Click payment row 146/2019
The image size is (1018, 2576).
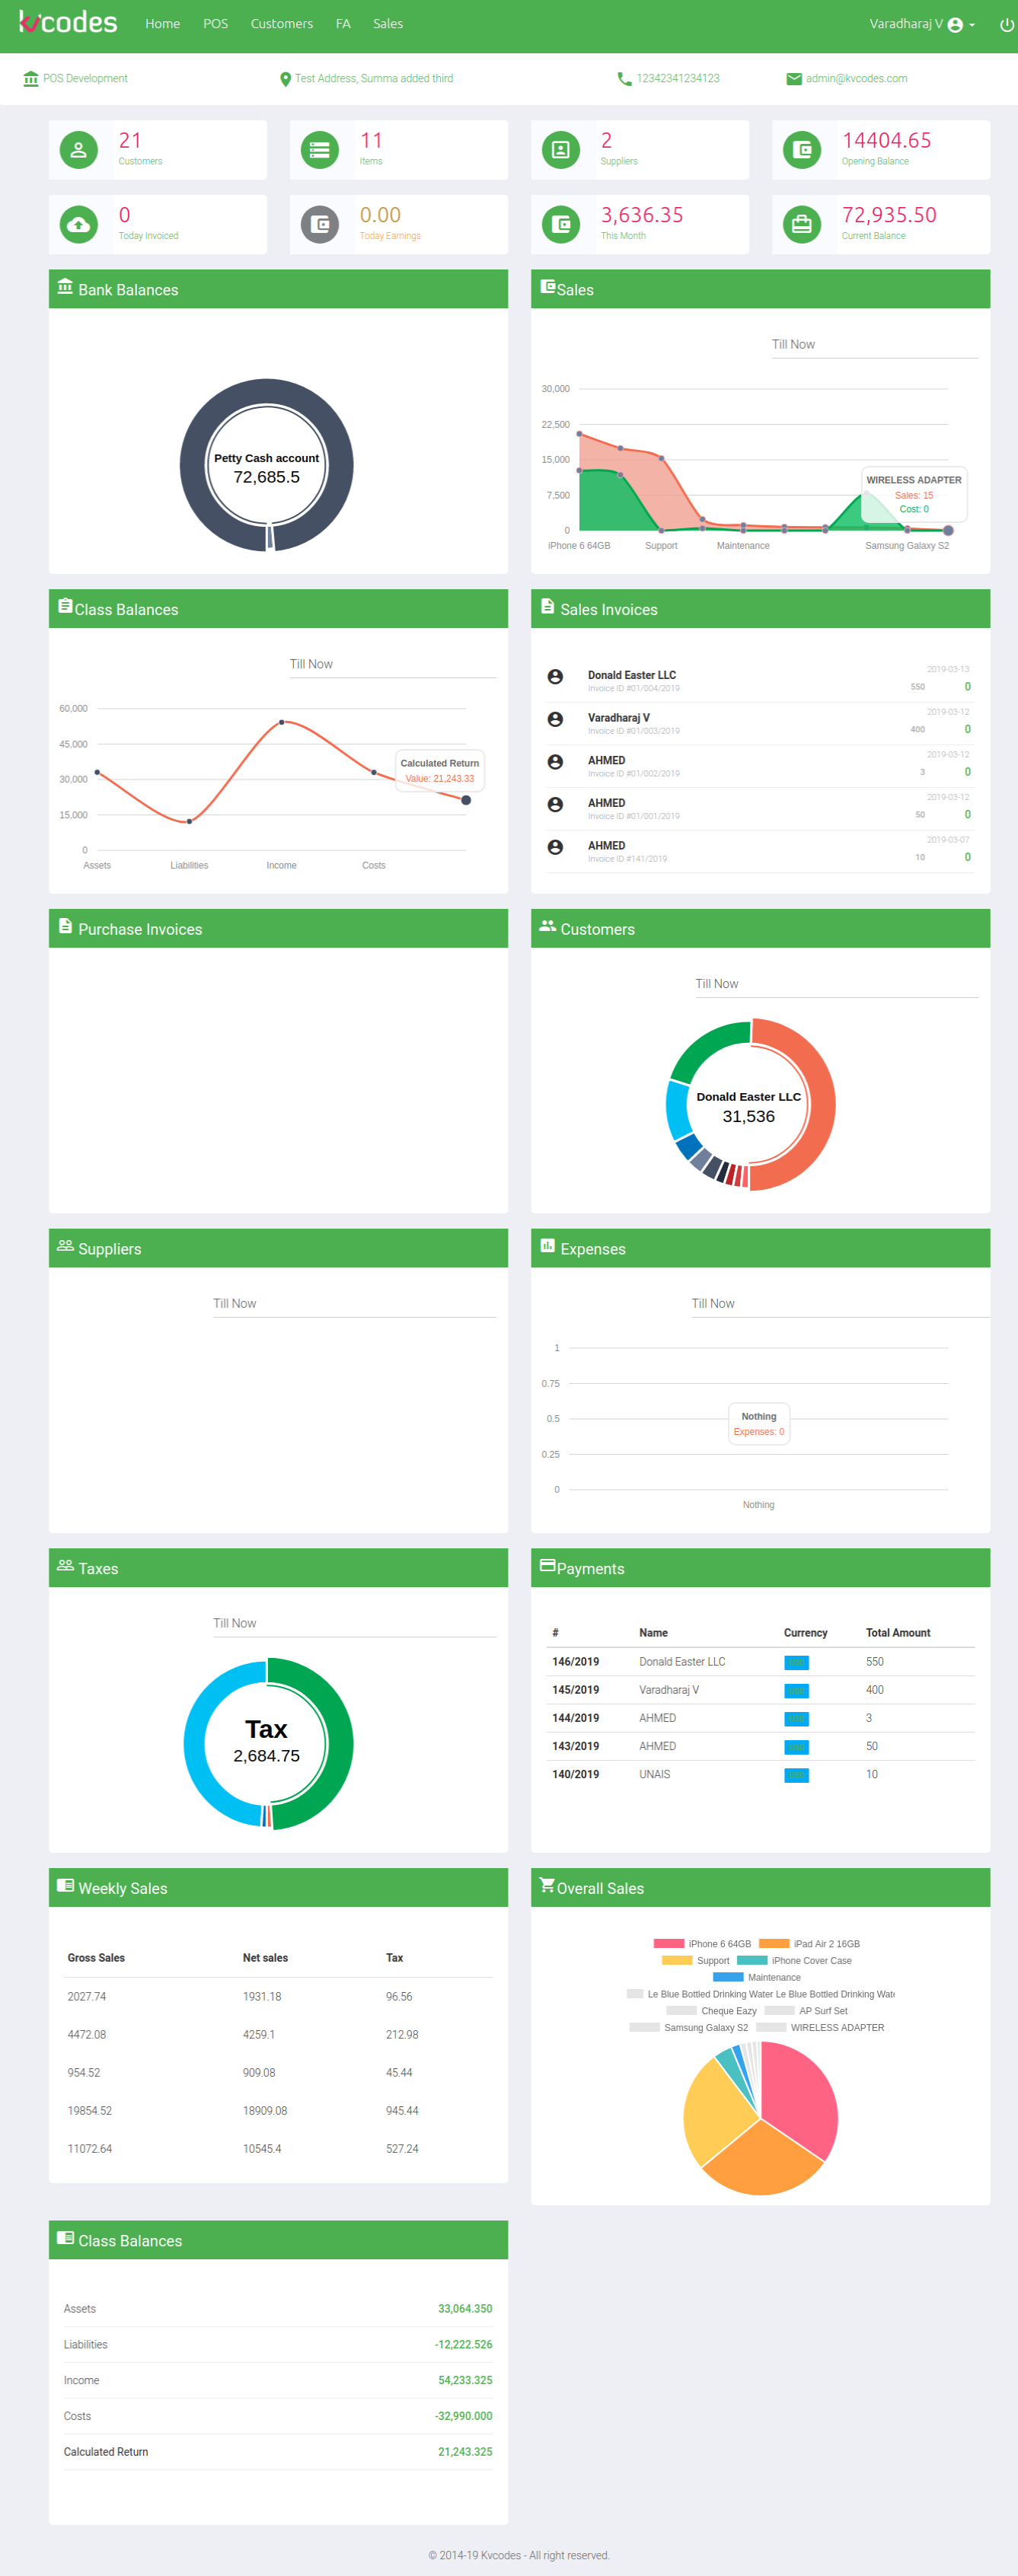point(576,1662)
